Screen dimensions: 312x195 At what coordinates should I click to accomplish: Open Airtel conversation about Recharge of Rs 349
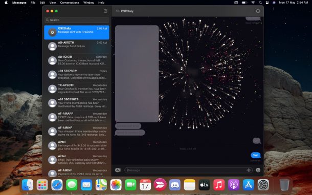(77, 145)
